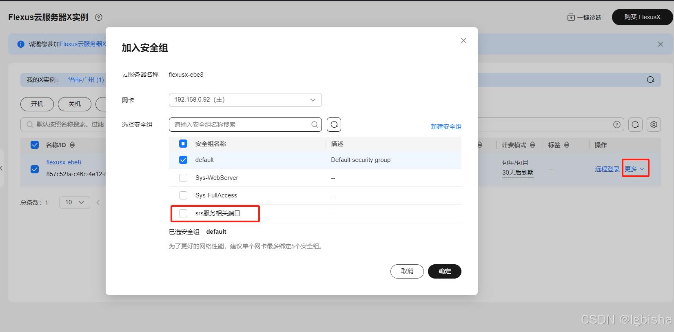
Task: Cancel with the 取消 button
Action: coord(407,271)
